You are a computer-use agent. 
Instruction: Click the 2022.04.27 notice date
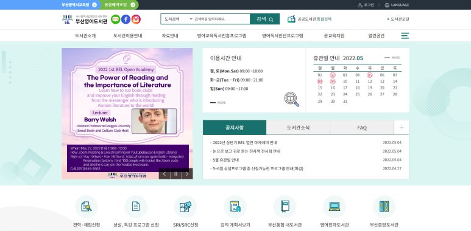[392, 168]
